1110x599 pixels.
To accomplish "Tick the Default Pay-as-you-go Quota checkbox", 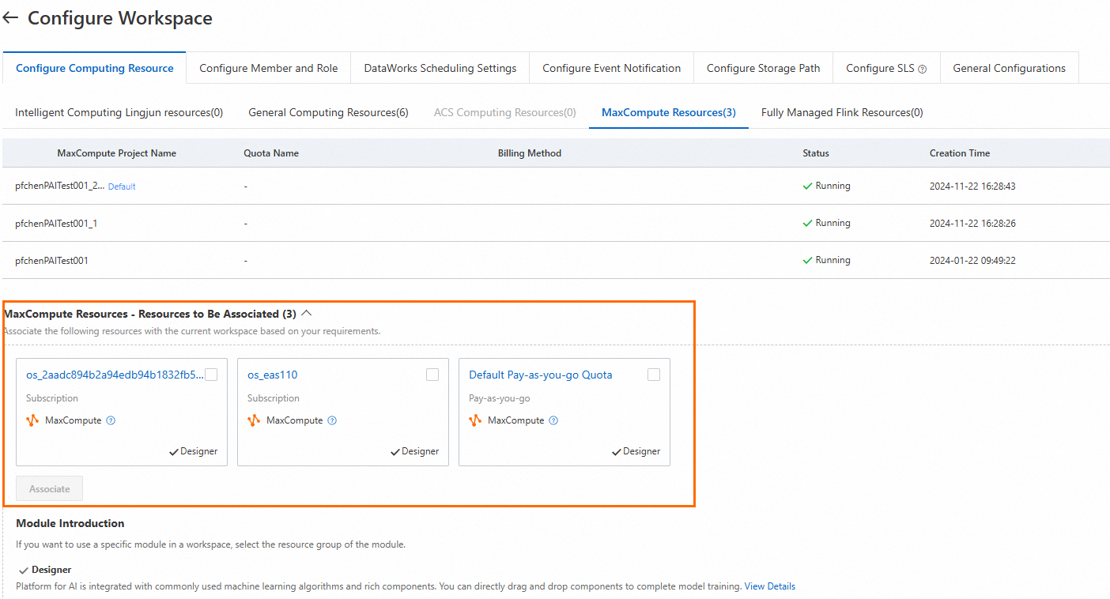I will coord(654,375).
